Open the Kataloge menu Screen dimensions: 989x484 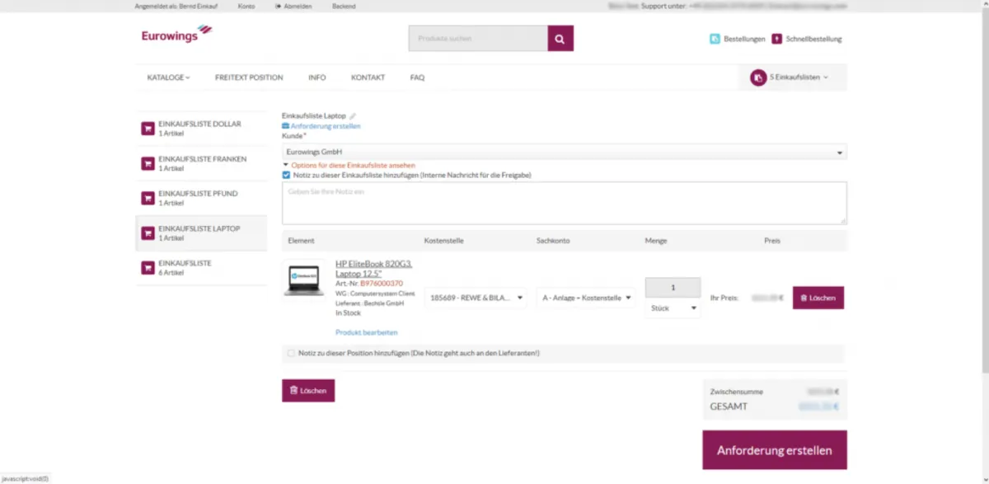pyautogui.click(x=168, y=78)
